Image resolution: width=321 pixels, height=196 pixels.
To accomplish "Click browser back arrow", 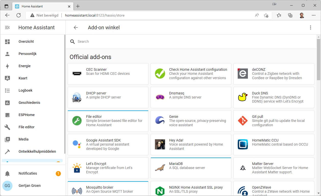I will tap(7, 15).
